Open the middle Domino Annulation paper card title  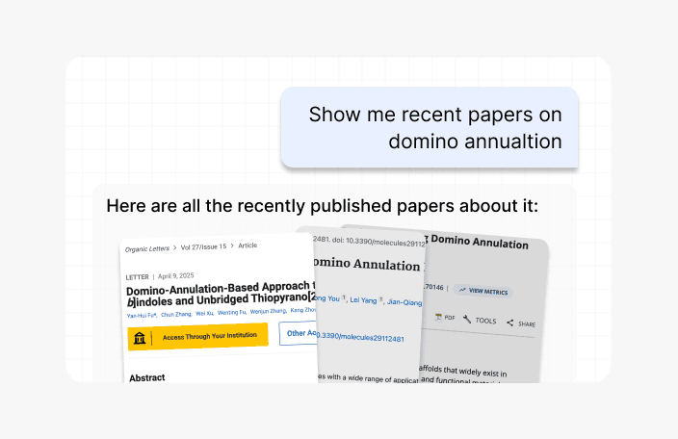[x=367, y=265]
